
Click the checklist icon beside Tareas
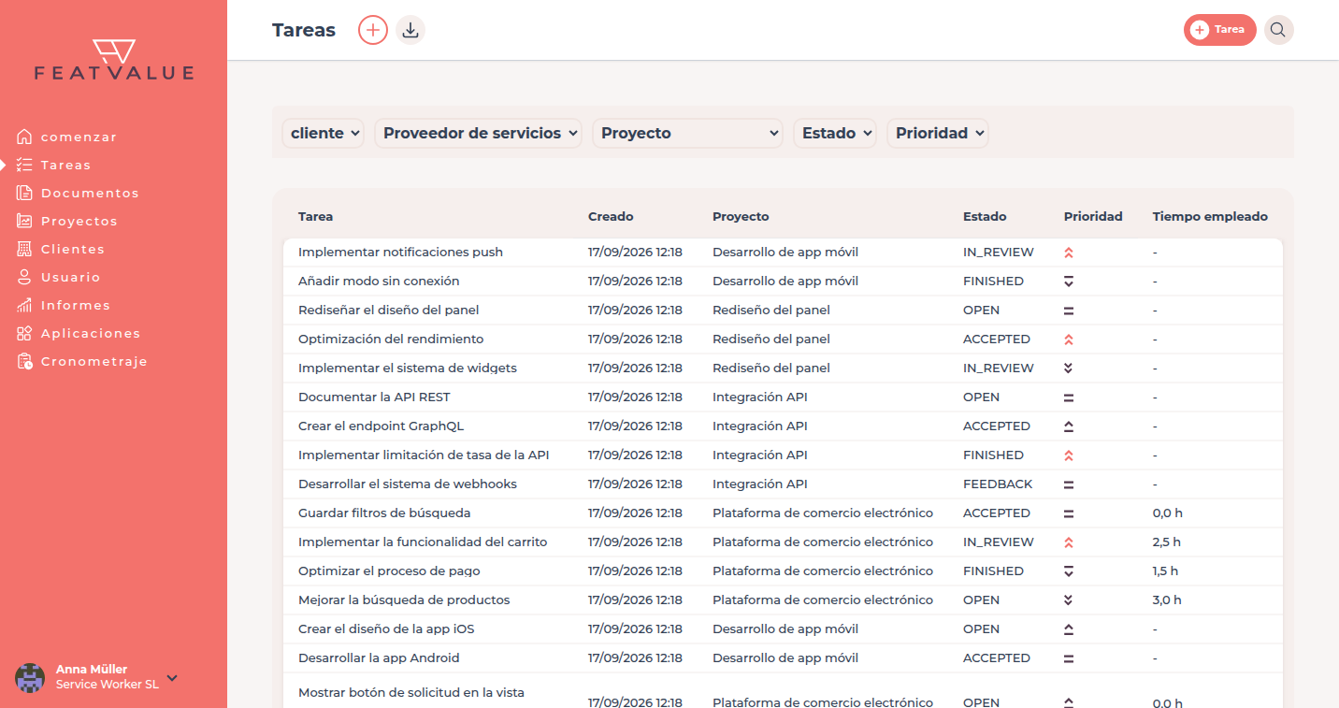click(x=24, y=165)
